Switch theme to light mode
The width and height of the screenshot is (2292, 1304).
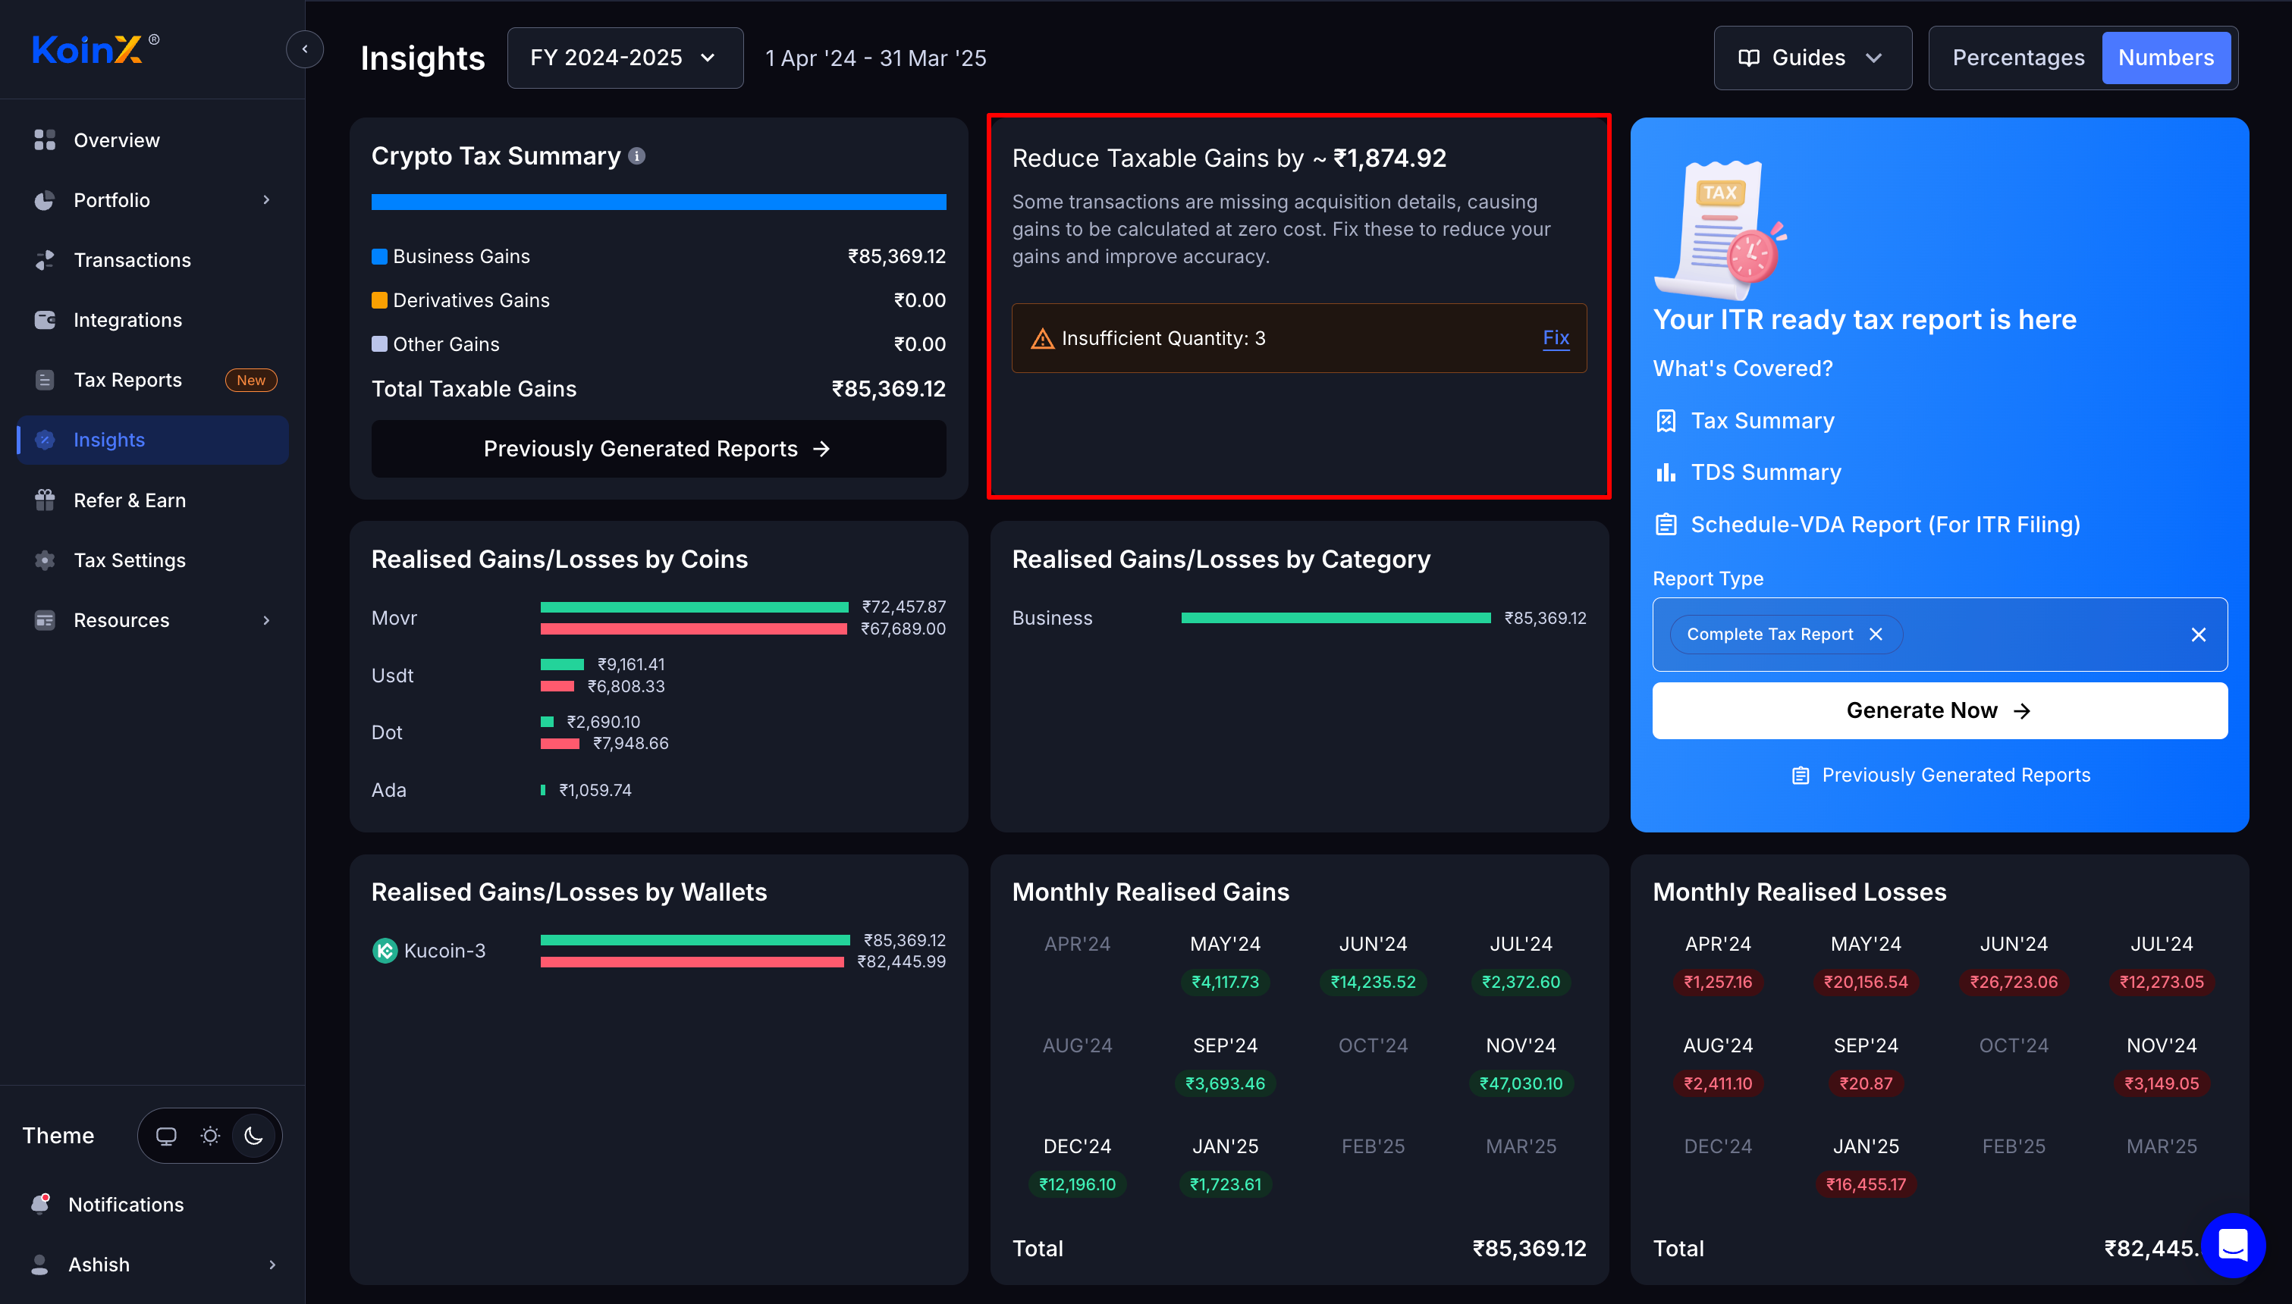209,1136
